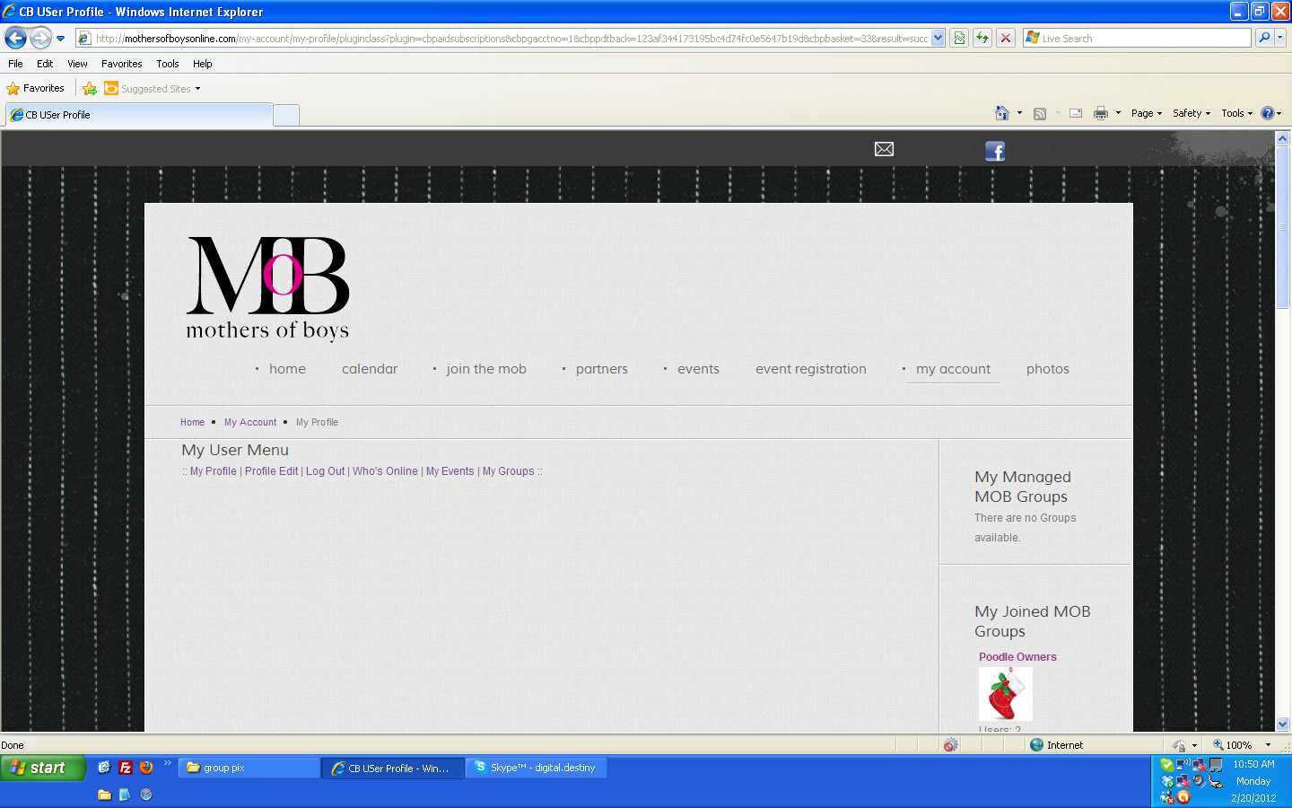Image resolution: width=1292 pixels, height=808 pixels.
Task: Open recent pages dropdown arrow
Action: [x=60, y=38]
